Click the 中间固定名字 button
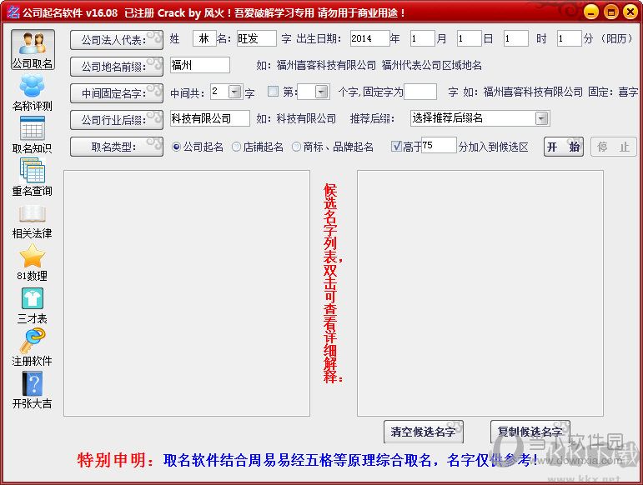The width and height of the screenshot is (643, 485). (117, 93)
